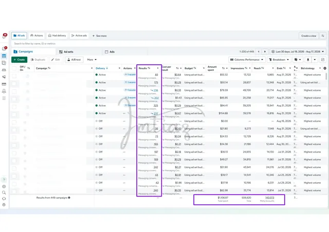Click the info icon beside Results from 449 campaigns

click(x=69, y=198)
